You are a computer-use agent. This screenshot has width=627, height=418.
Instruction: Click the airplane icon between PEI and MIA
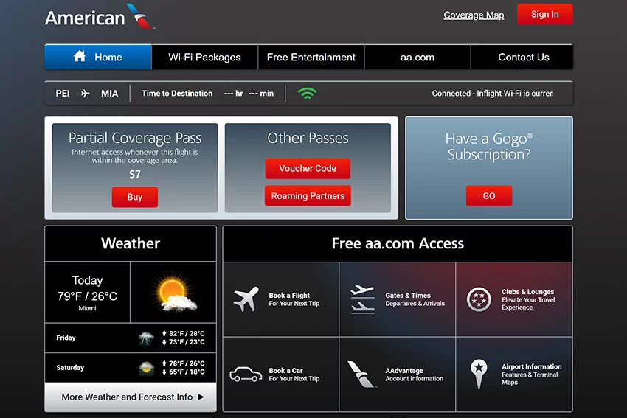coord(85,94)
